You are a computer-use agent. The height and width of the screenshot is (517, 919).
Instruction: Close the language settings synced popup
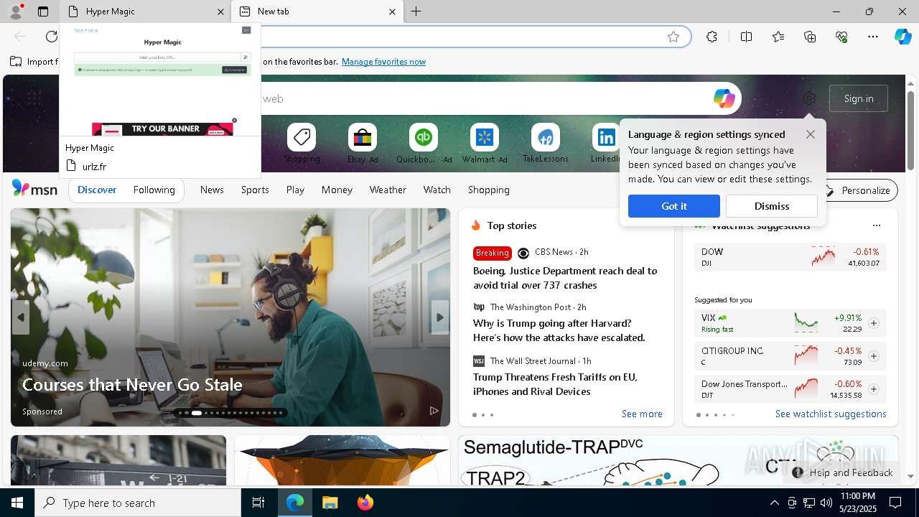click(810, 134)
